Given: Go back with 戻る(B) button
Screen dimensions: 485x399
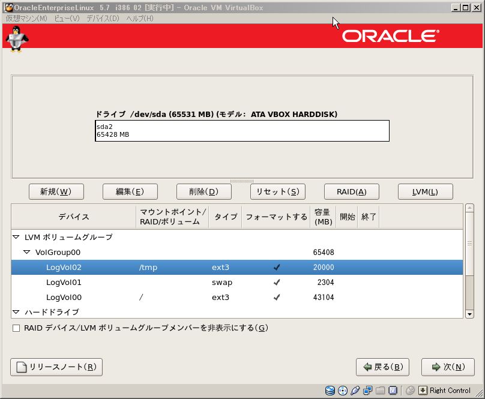Looking at the screenshot, I should click(382, 367).
